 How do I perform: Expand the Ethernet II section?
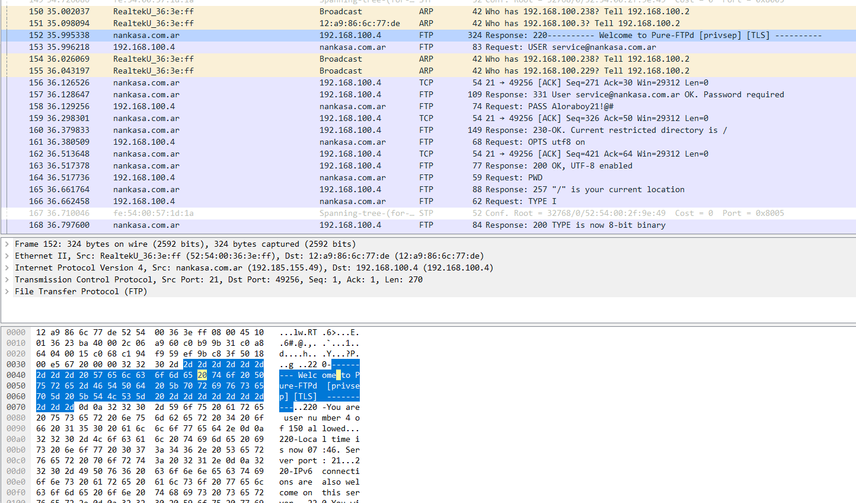[x=7, y=256]
